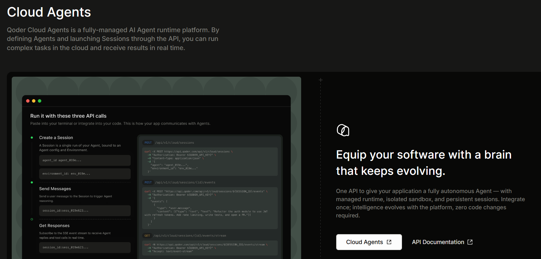
Task: Click the external link icon beside API Documentation
Action: 470,242
